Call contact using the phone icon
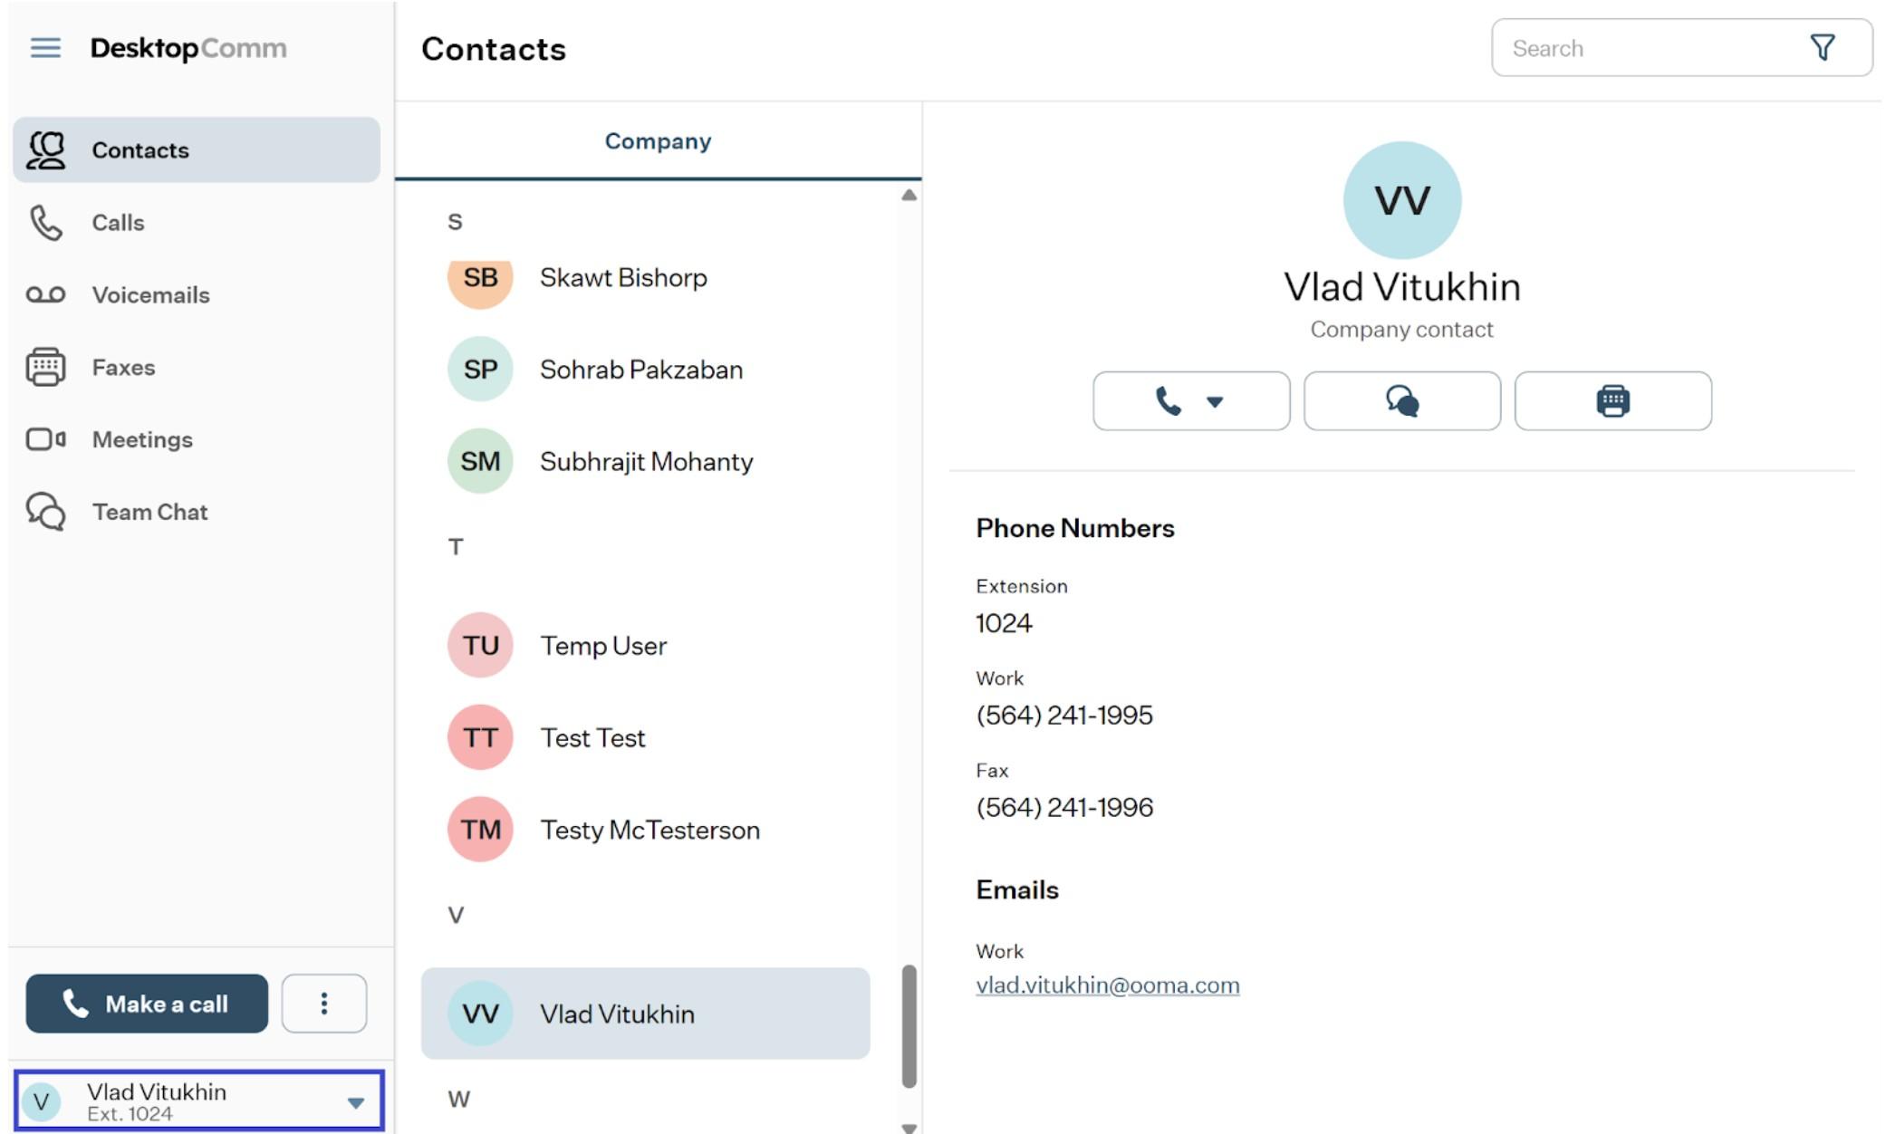This screenshot has width=1886, height=1134. pyautogui.click(x=1168, y=401)
